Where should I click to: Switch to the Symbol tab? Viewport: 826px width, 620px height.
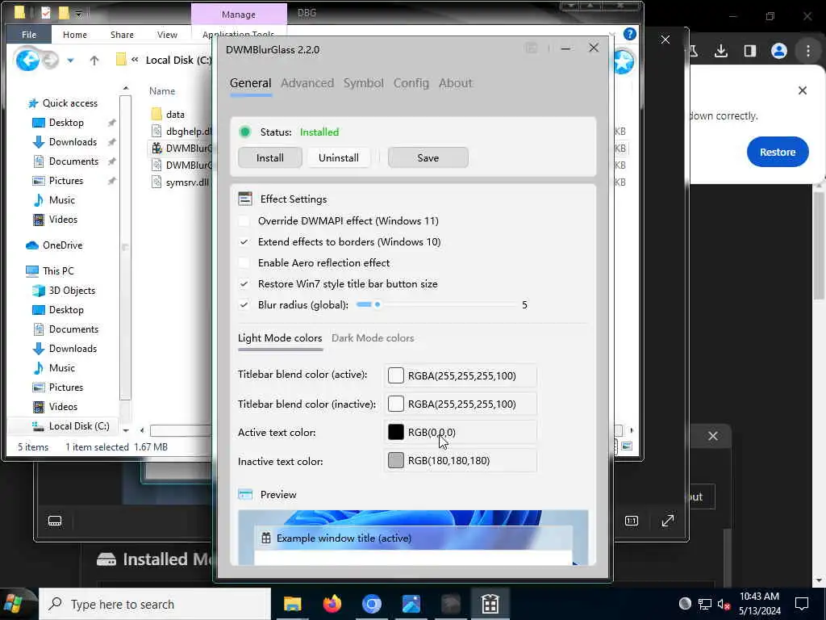(364, 83)
